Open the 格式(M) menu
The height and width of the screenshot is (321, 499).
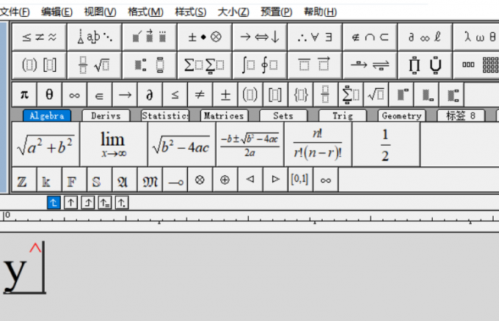point(145,12)
